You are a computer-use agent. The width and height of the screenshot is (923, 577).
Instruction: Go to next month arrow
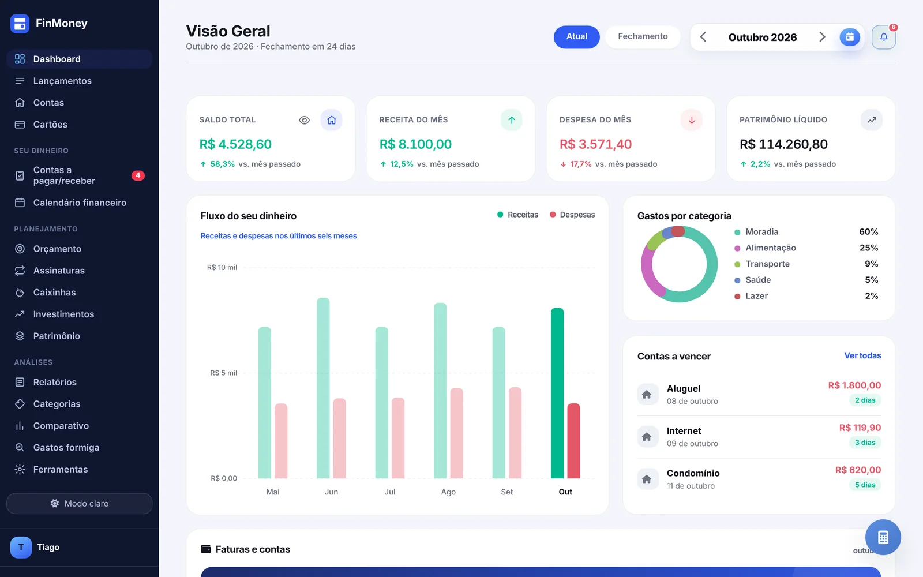pos(822,37)
